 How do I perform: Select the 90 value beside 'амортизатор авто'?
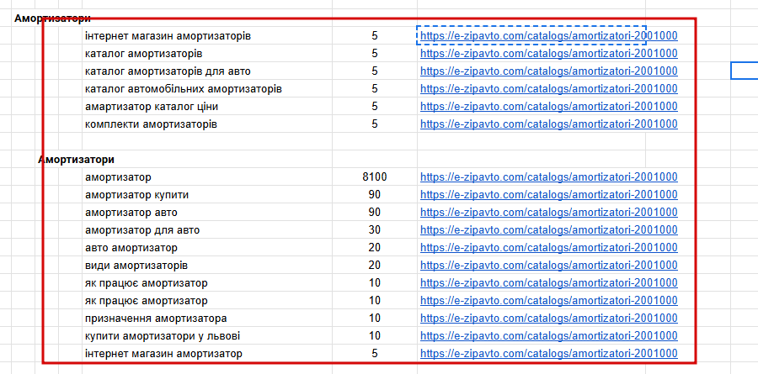point(375,213)
